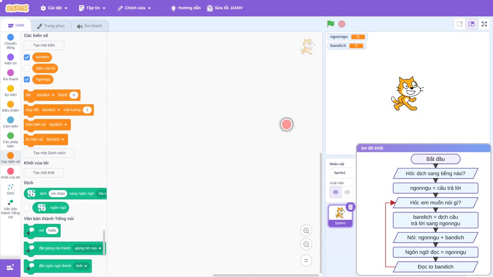The width and height of the screenshot is (493, 277).
Task: Tick the ngôn ngữ reporter checkbox
Action: (x=27, y=208)
